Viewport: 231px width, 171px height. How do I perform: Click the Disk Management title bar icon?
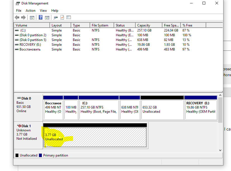click(x=18, y=3)
